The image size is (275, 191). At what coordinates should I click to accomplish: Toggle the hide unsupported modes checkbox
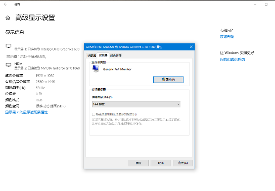click(x=94, y=114)
